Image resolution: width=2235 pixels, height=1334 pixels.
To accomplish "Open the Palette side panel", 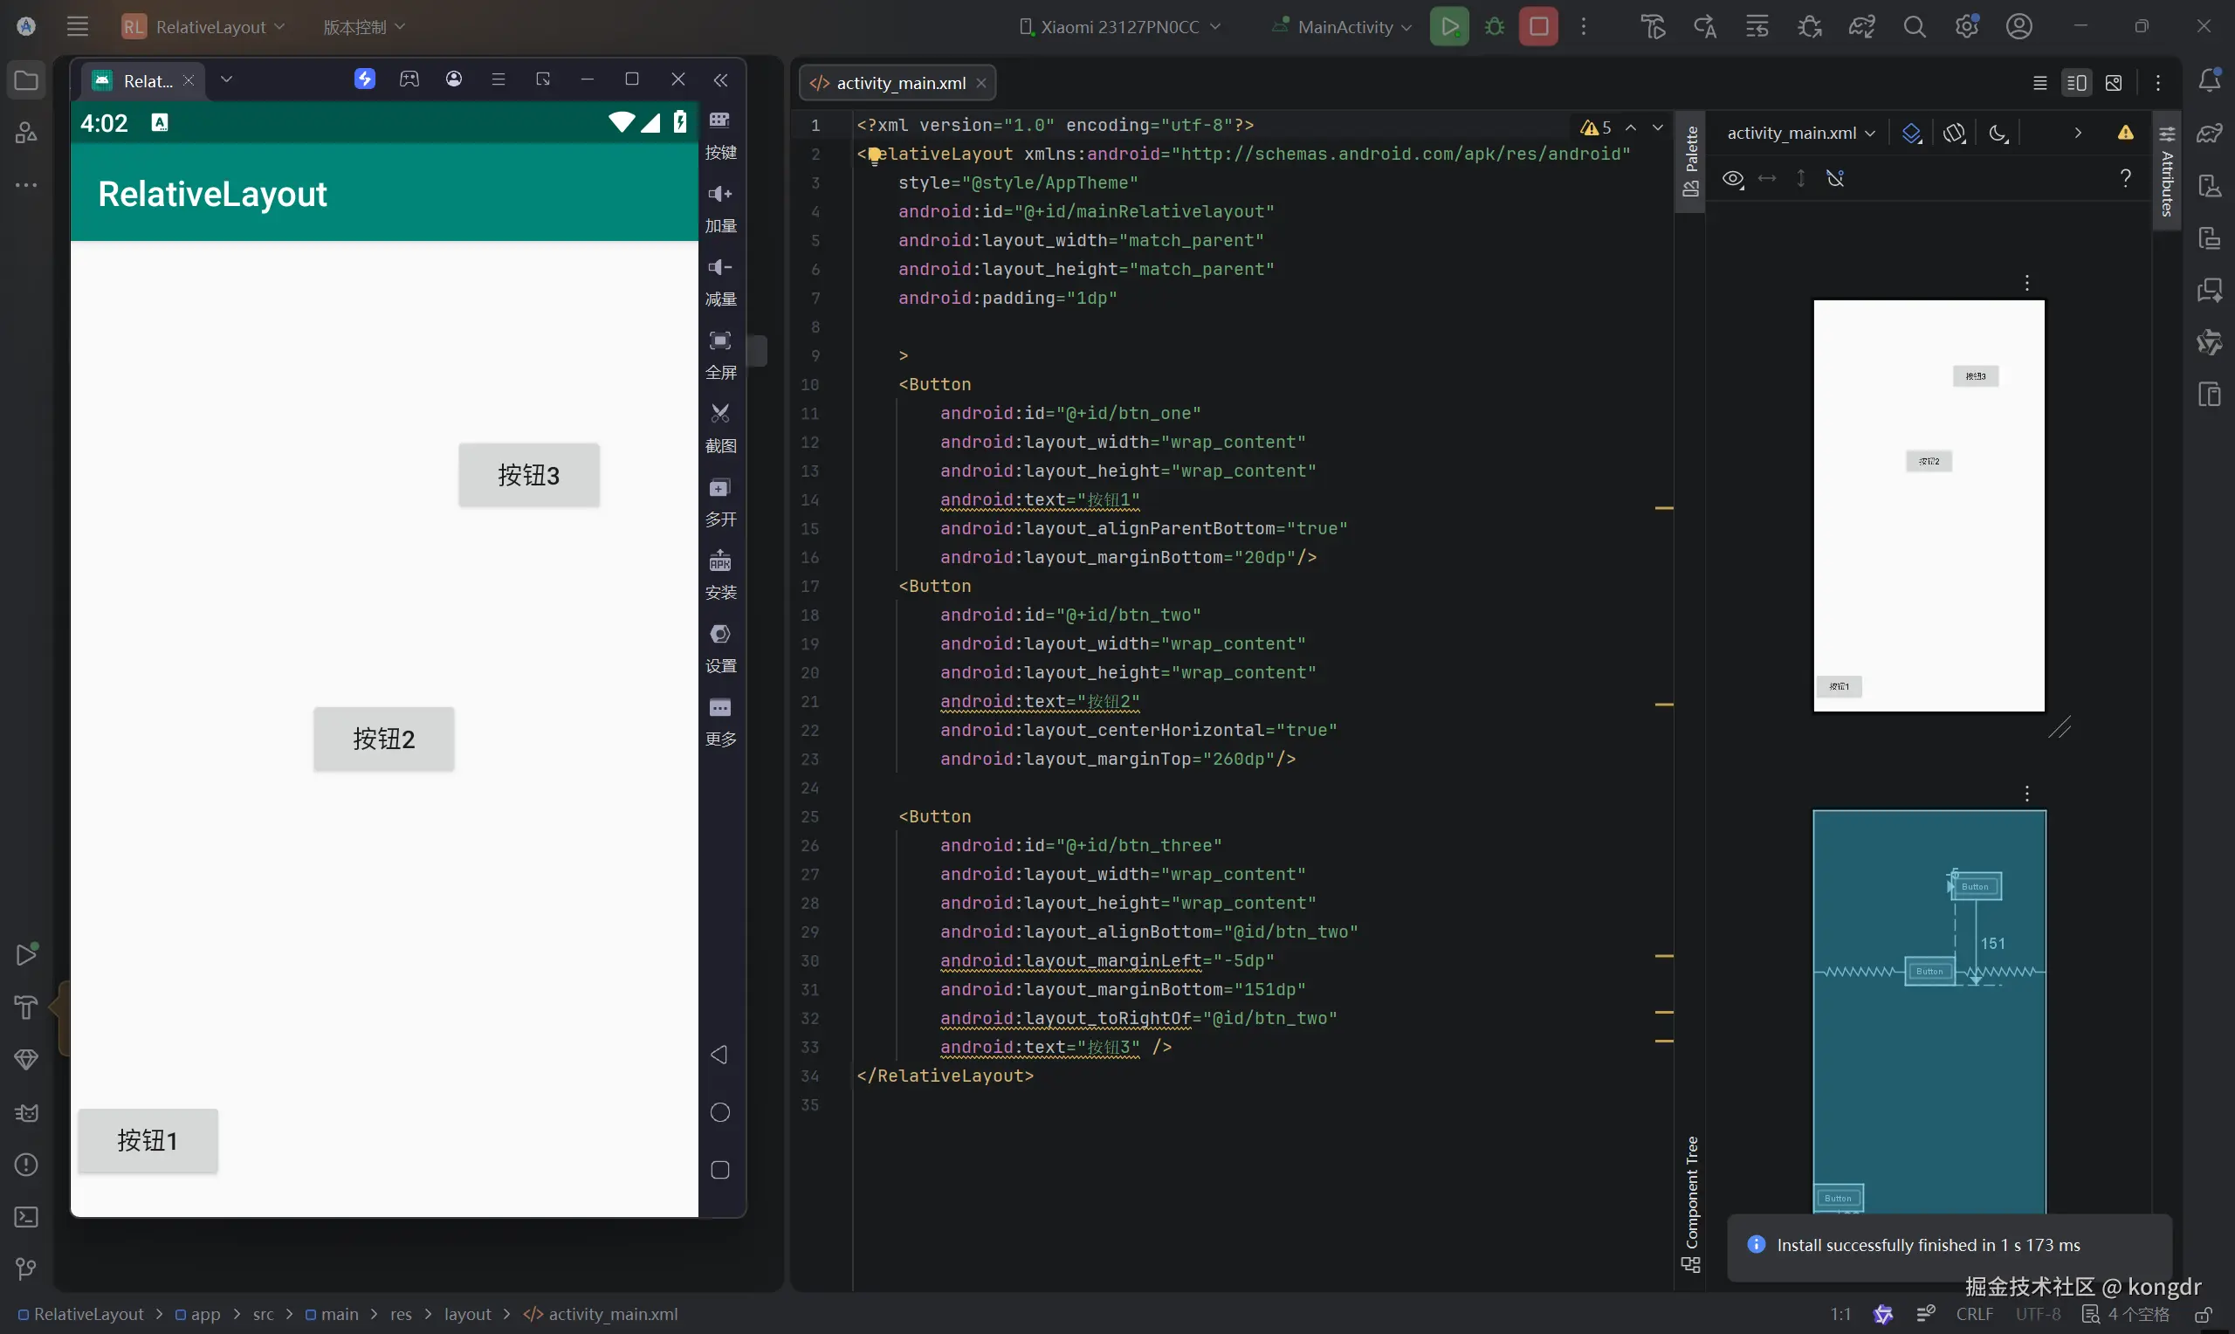I will tap(1690, 162).
